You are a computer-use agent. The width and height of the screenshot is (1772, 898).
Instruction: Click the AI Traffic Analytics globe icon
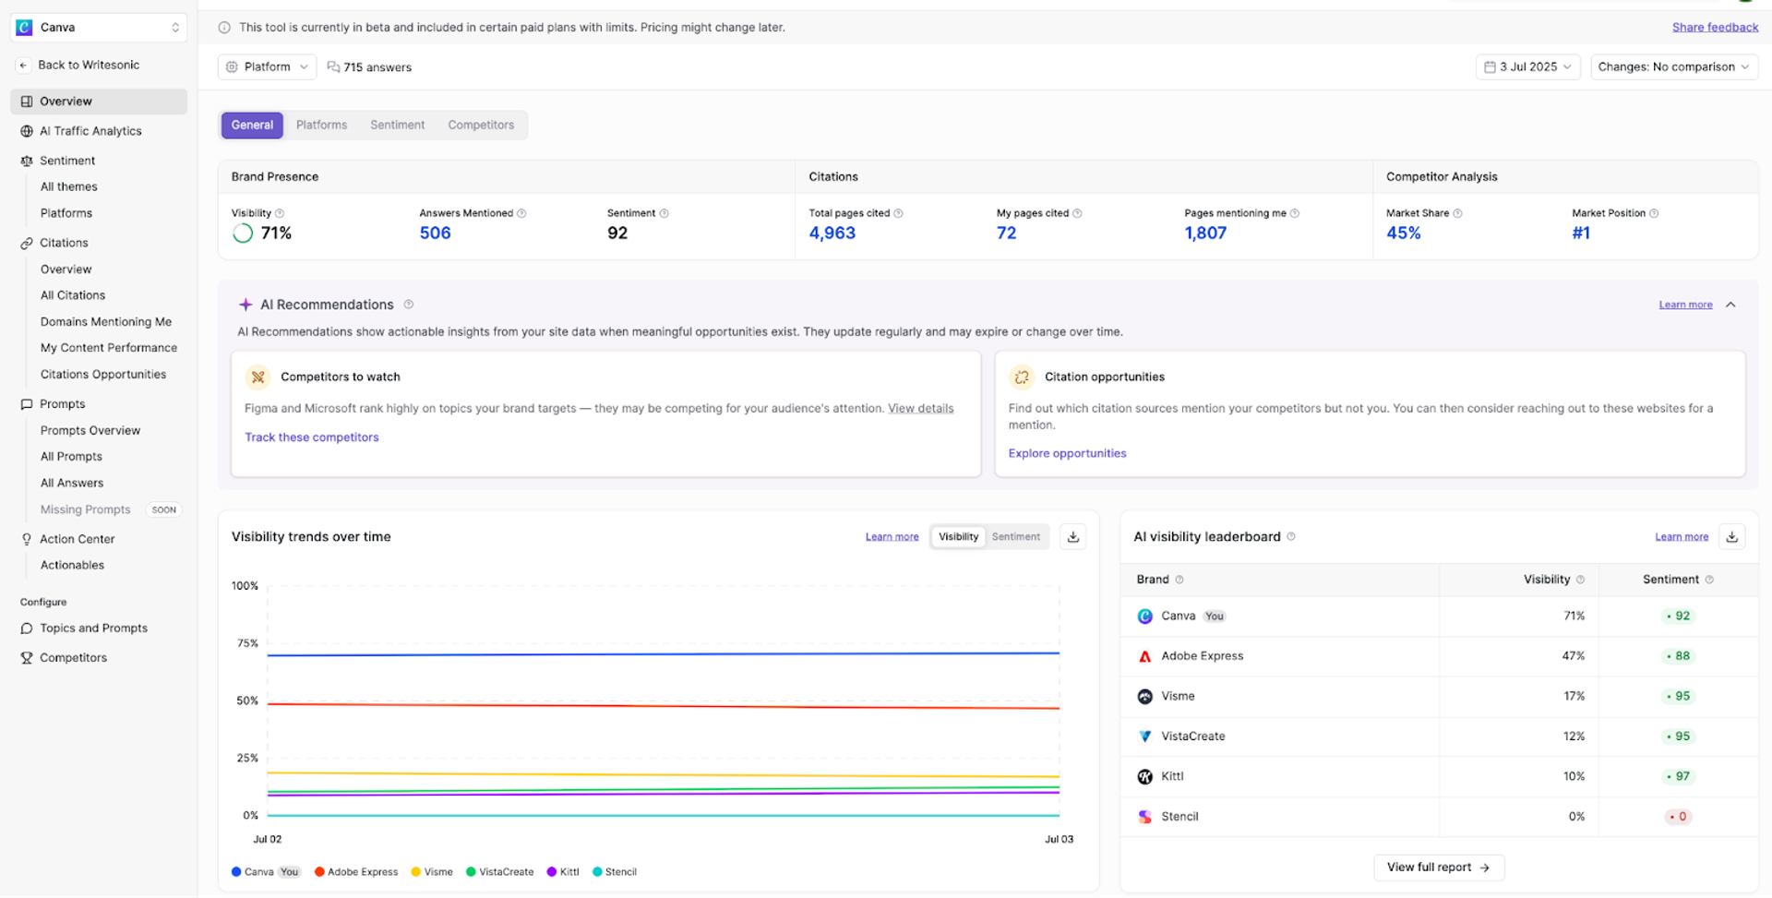(x=27, y=131)
